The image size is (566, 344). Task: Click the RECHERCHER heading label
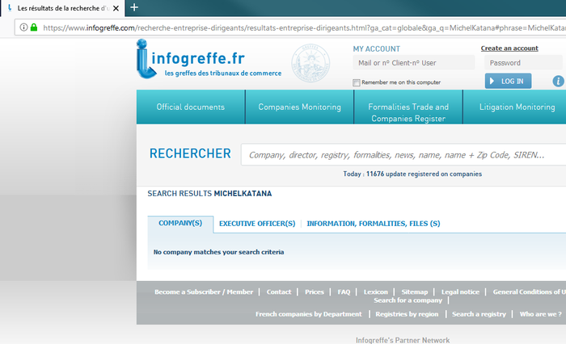point(190,153)
